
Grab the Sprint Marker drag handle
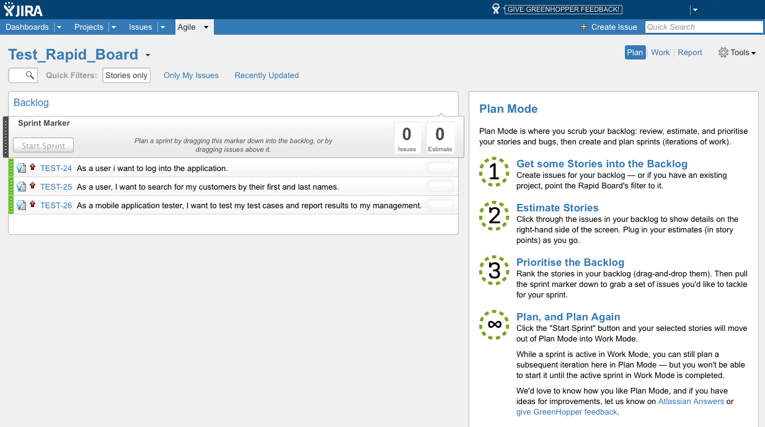[x=6, y=137]
